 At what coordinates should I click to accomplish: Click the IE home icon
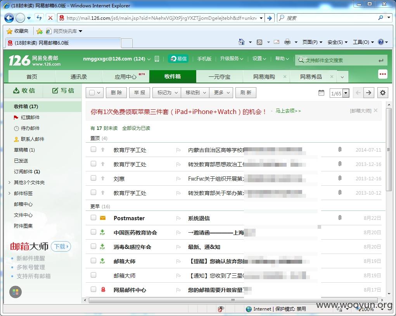[241, 42]
